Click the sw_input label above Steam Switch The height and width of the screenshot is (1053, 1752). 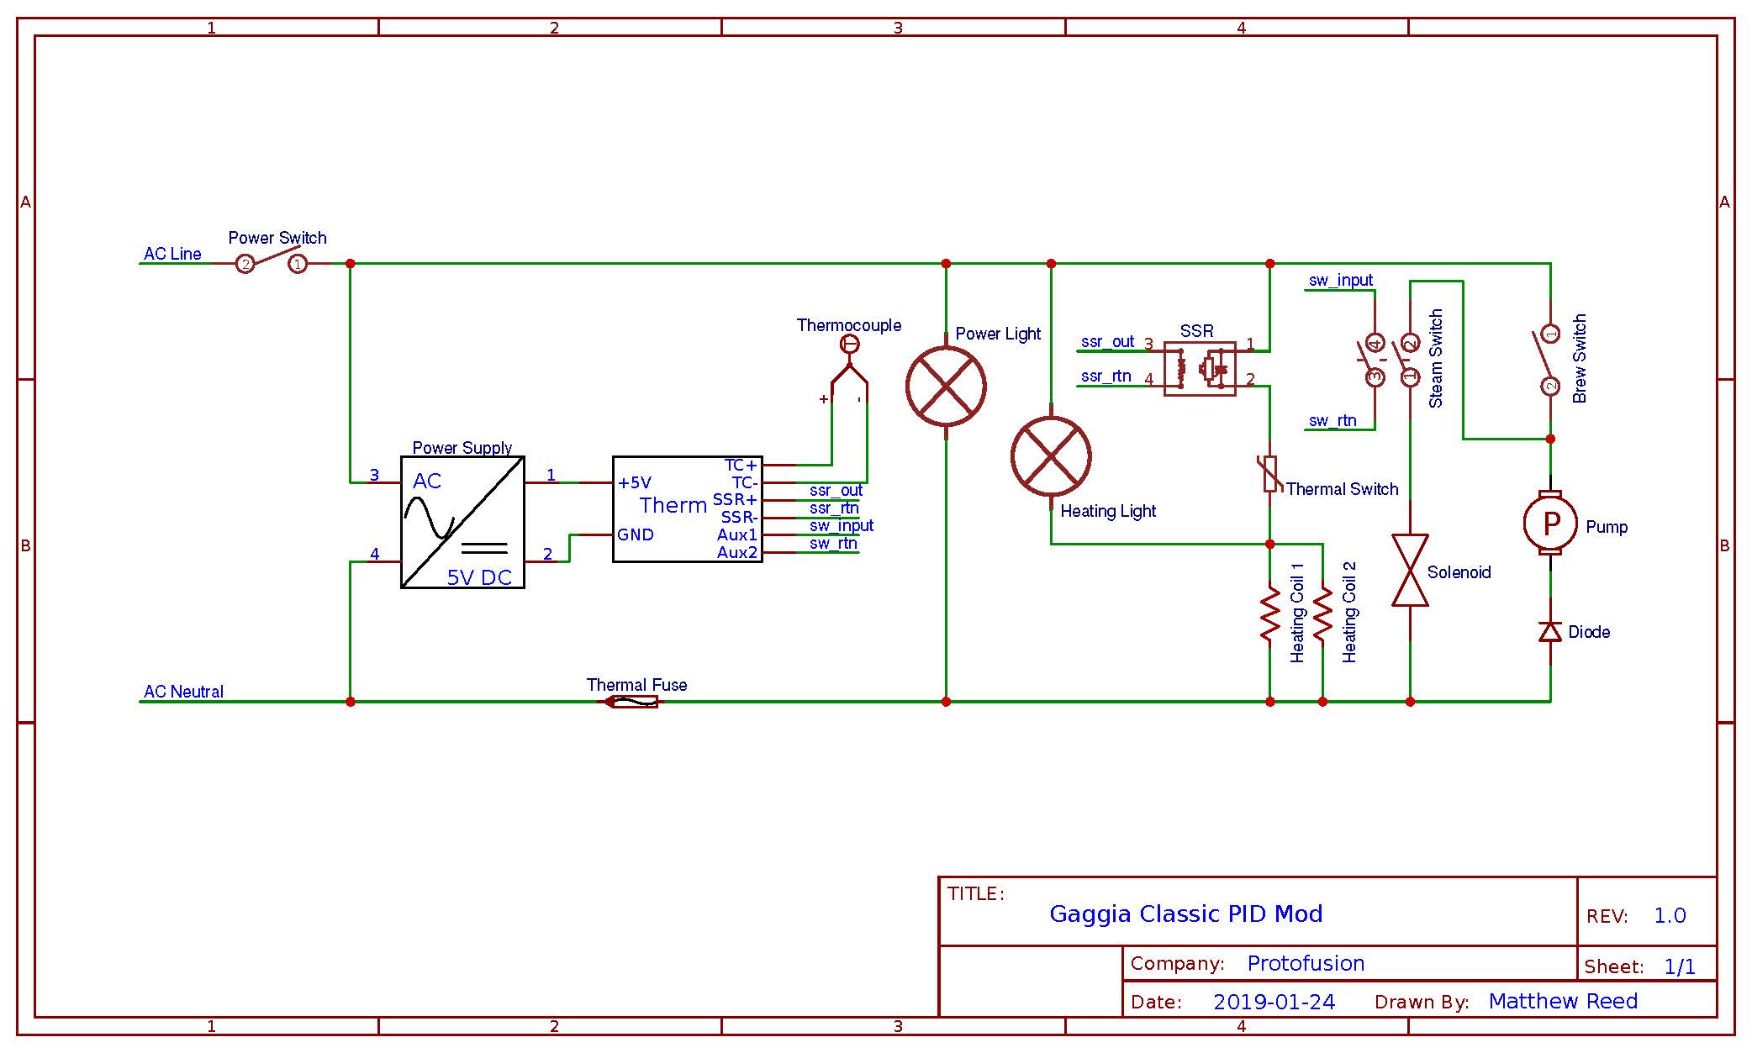(x=1341, y=280)
